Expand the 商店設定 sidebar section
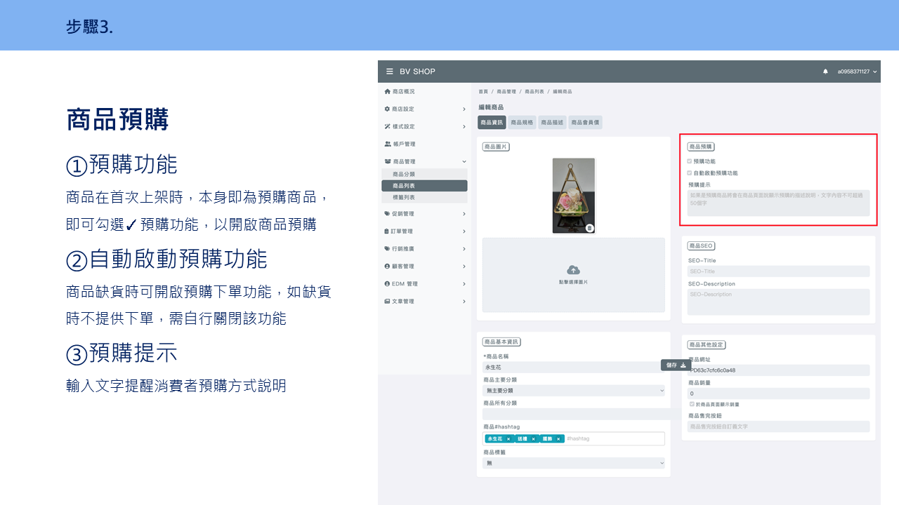Image resolution: width=899 pixels, height=505 pixels. [464, 109]
